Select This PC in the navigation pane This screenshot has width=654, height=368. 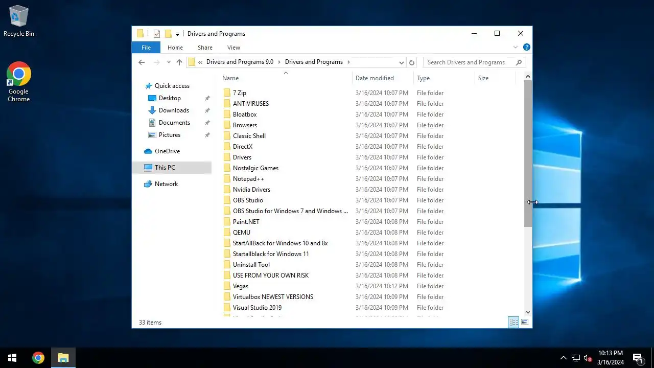click(x=172, y=168)
